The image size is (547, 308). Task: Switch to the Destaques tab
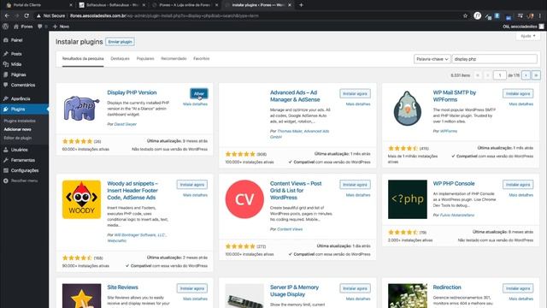point(120,59)
